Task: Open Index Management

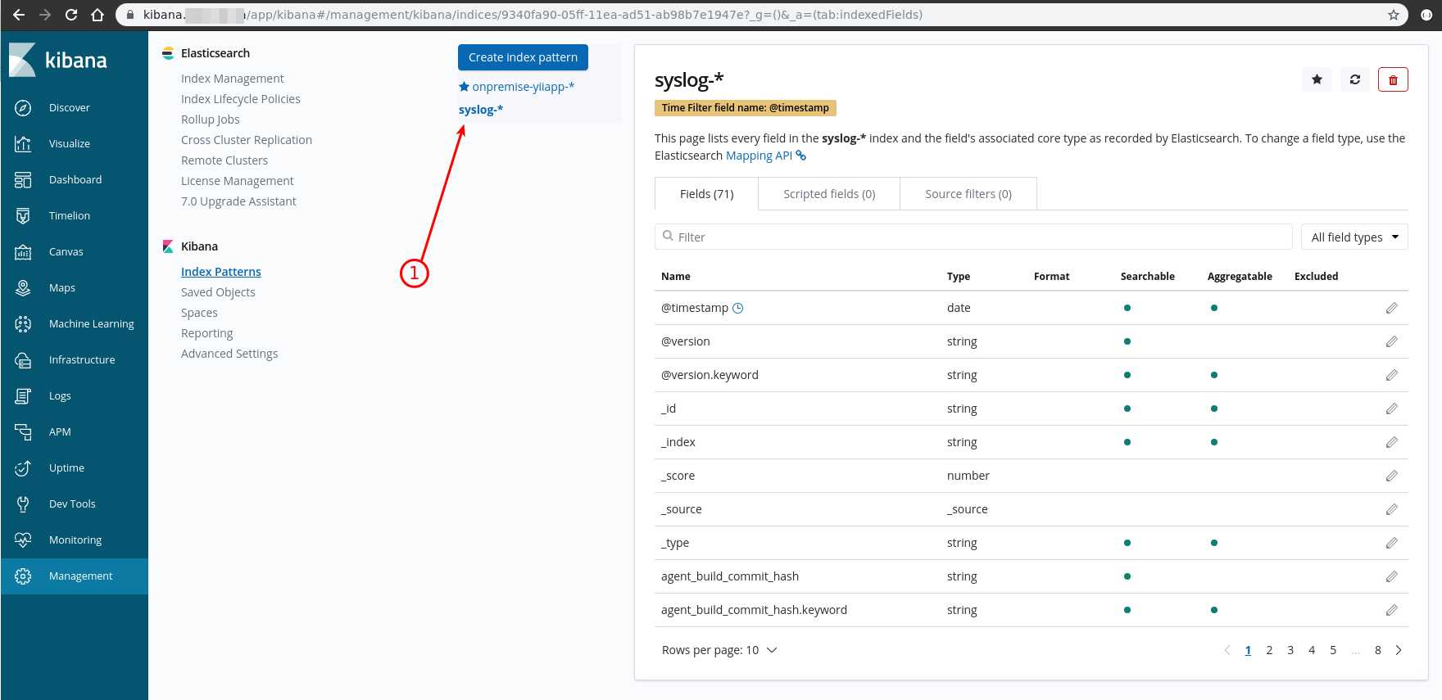Action: (x=233, y=79)
